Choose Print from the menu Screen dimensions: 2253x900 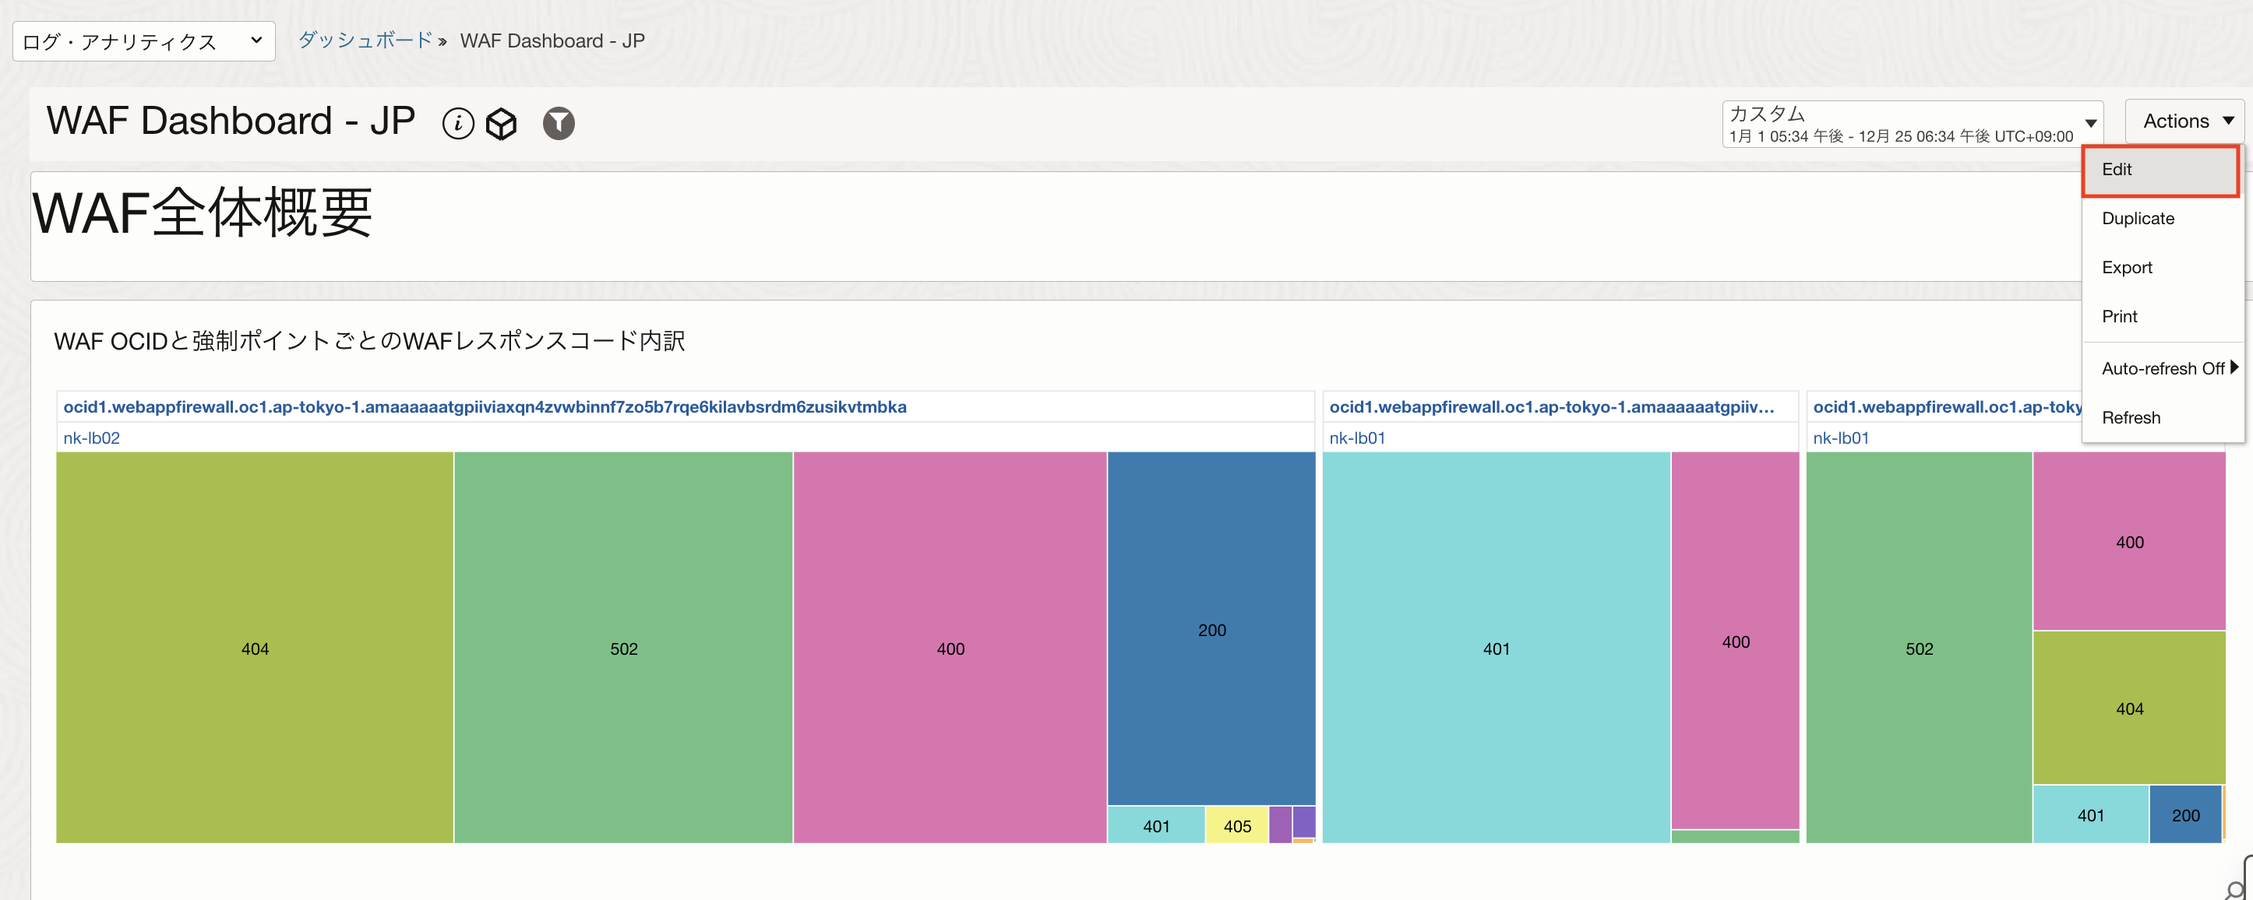click(x=2119, y=316)
